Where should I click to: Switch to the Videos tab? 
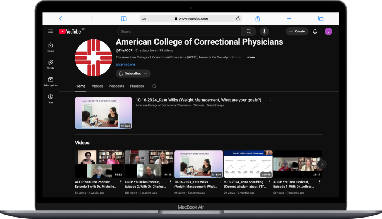(x=97, y=86)
